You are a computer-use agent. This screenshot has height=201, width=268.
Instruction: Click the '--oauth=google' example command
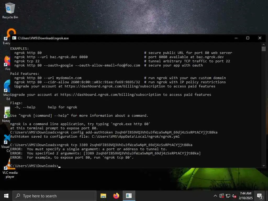click(77, 65)
